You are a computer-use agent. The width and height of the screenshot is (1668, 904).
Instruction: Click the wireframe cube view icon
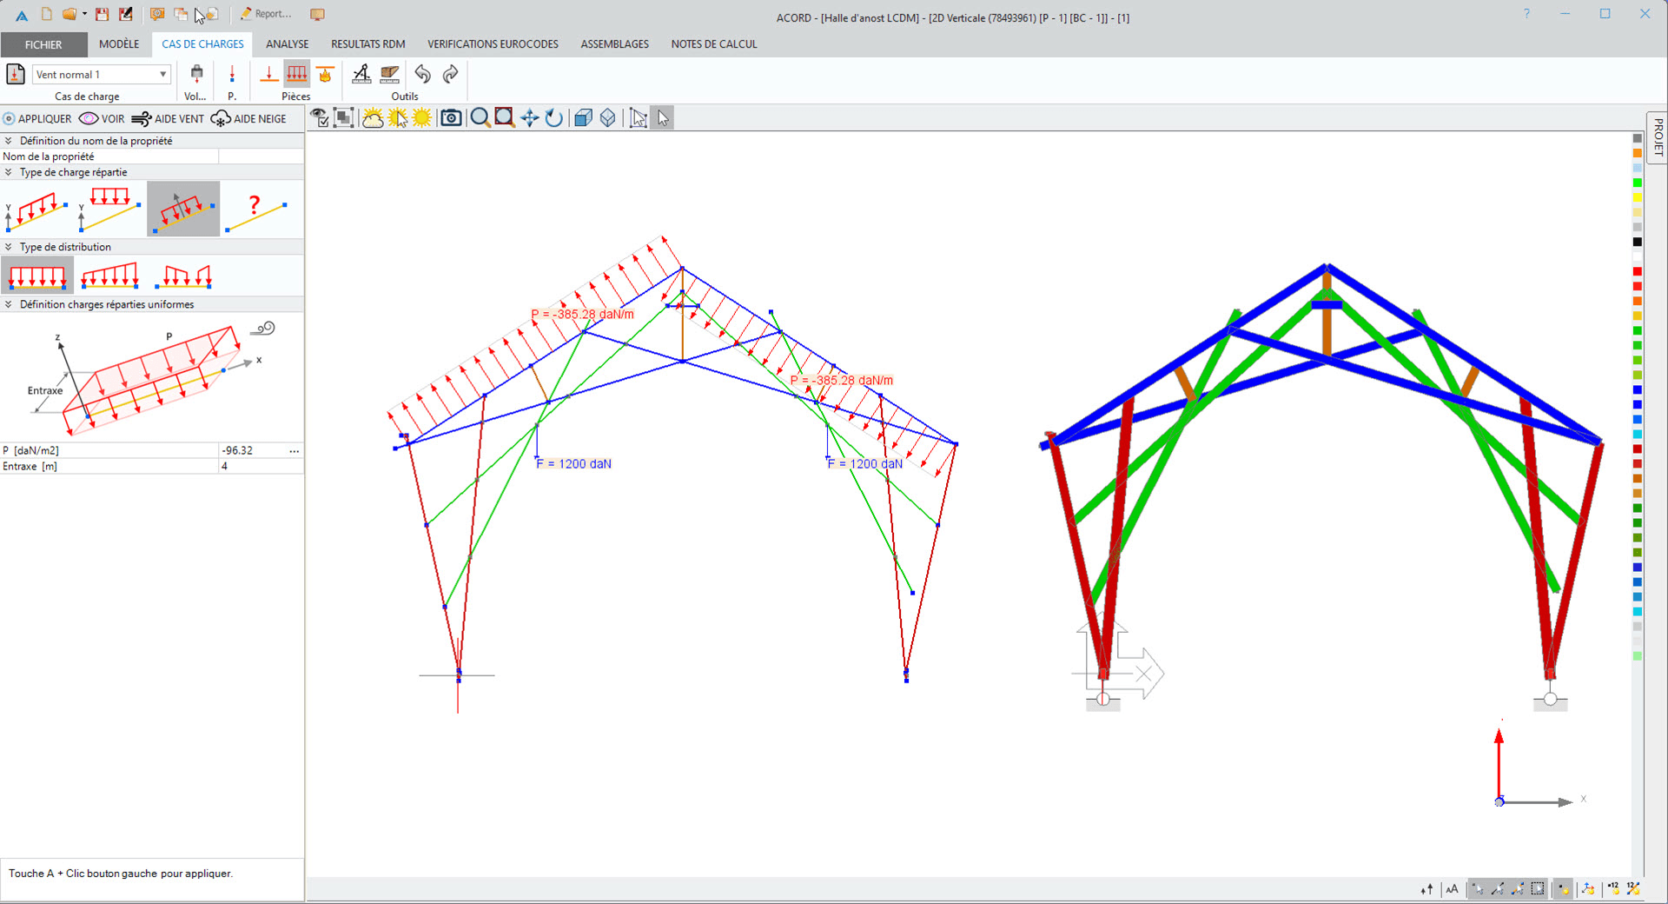(x=608, y=118)
